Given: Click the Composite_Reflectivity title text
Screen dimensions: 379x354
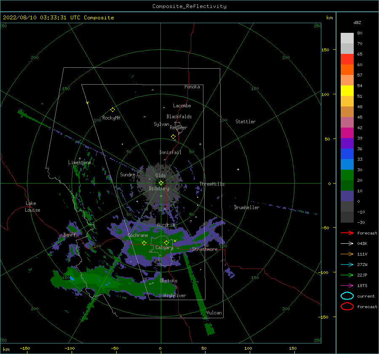Looking at the screenshot, I should (189, 6).
